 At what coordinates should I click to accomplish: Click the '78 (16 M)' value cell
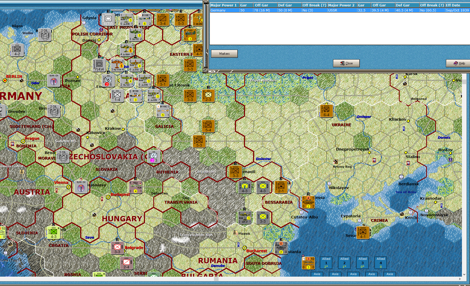tap(265, 10)
